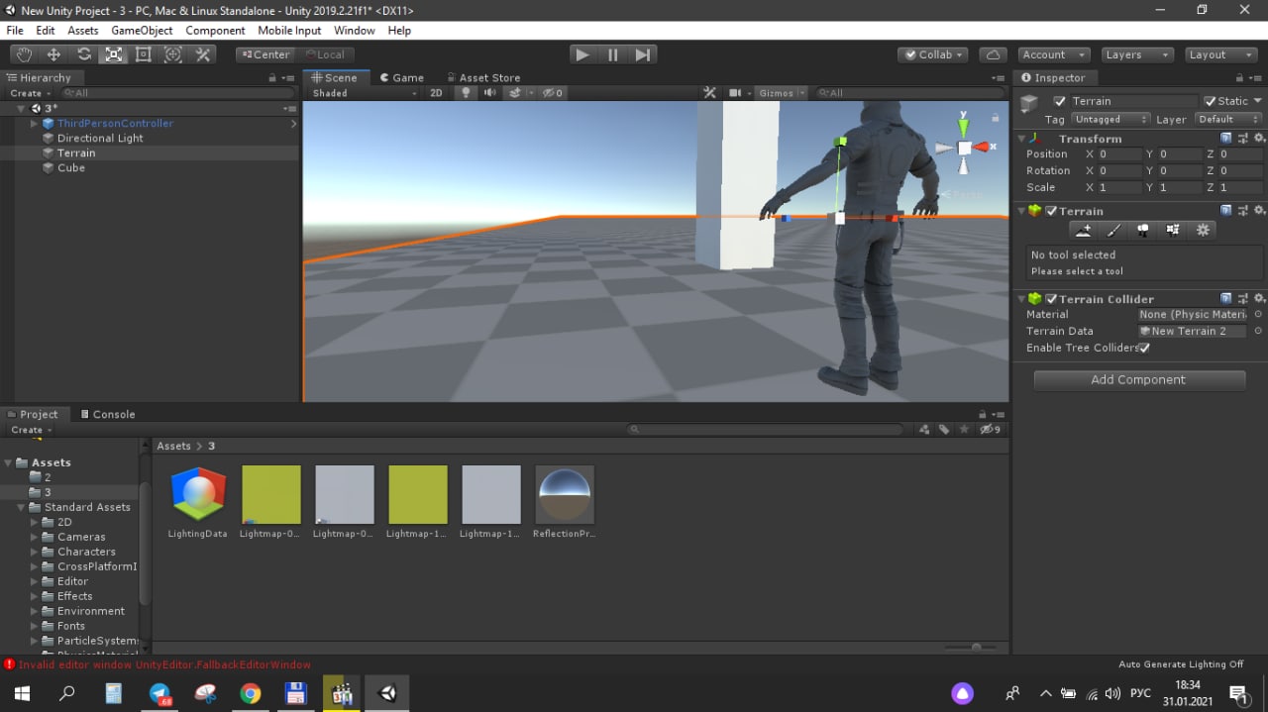Click the Play button
Image resolution: width=1268 pixels, height=712 pixels.
(582, 54)
